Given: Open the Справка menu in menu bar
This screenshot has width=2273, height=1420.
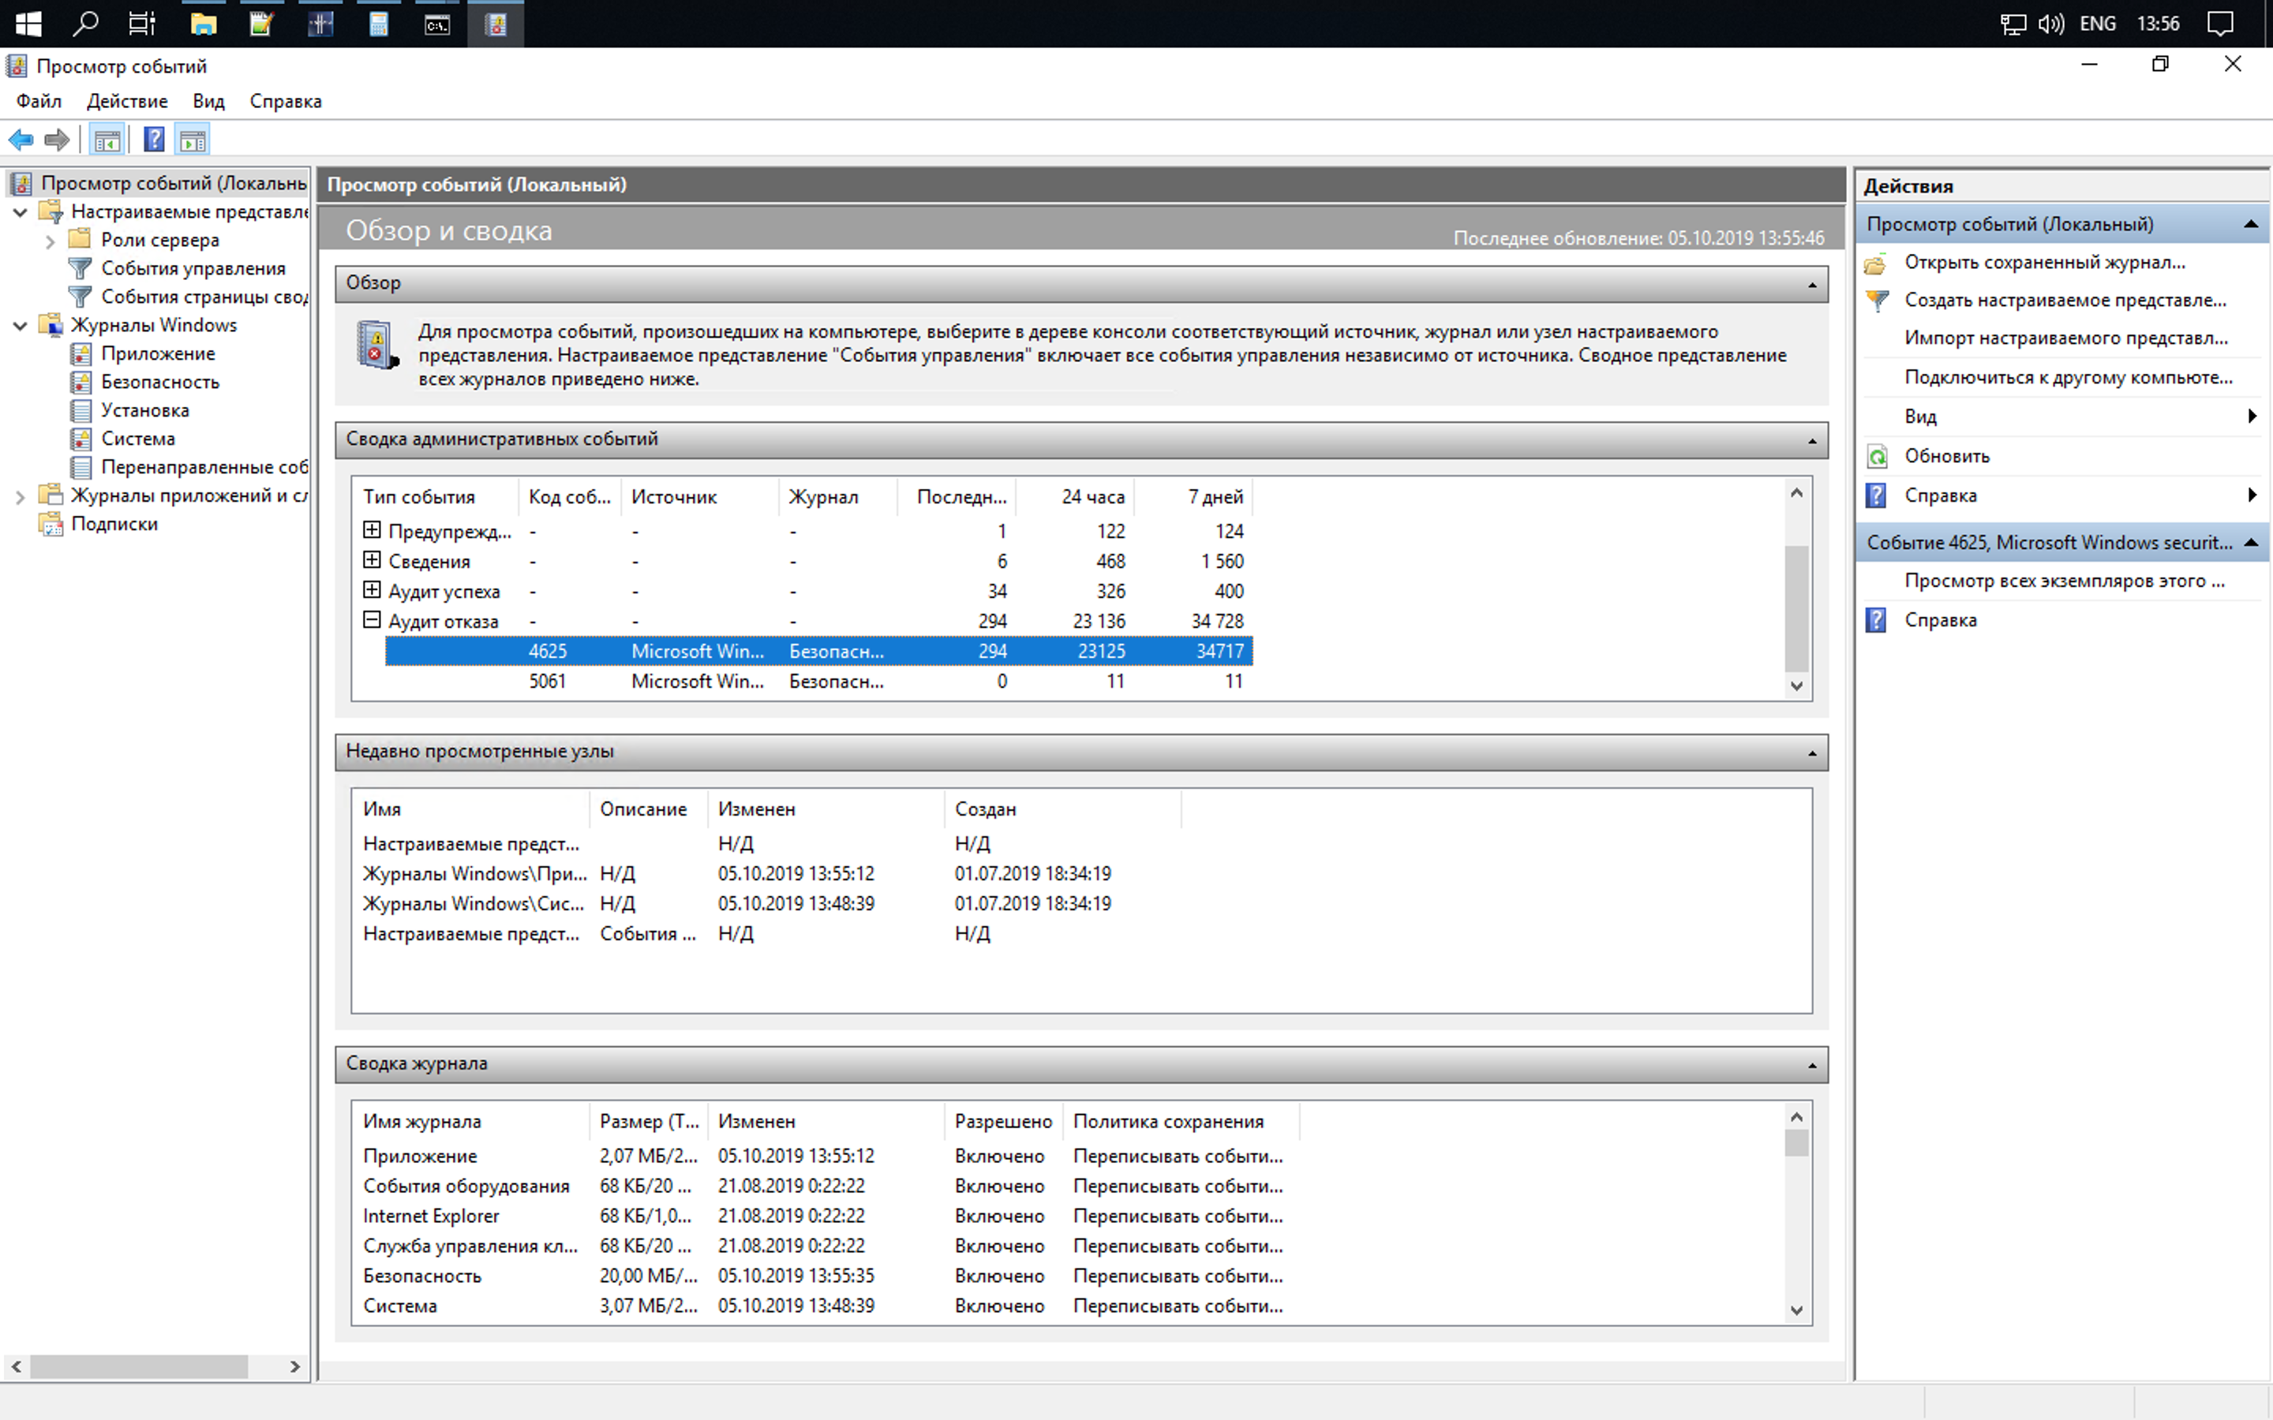Looking at the screenshot, I should pos(286,102).
